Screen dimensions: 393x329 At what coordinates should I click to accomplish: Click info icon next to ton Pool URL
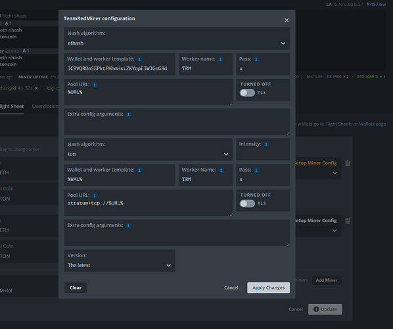[95, 195]
